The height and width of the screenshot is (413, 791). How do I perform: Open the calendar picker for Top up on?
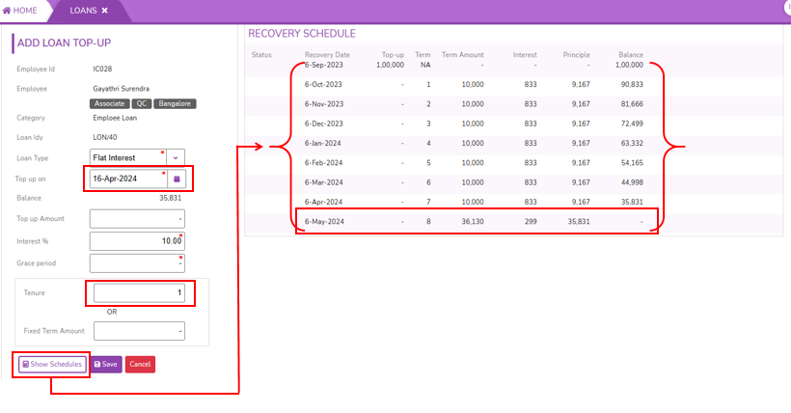click(x=177, y=179)
